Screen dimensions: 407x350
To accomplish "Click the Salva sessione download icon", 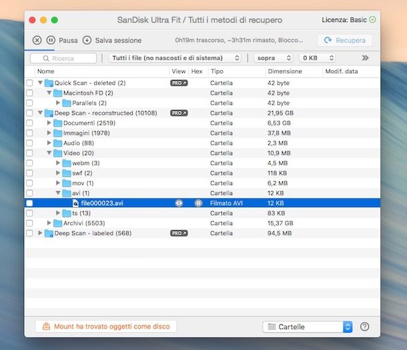I will pos(87,40).
